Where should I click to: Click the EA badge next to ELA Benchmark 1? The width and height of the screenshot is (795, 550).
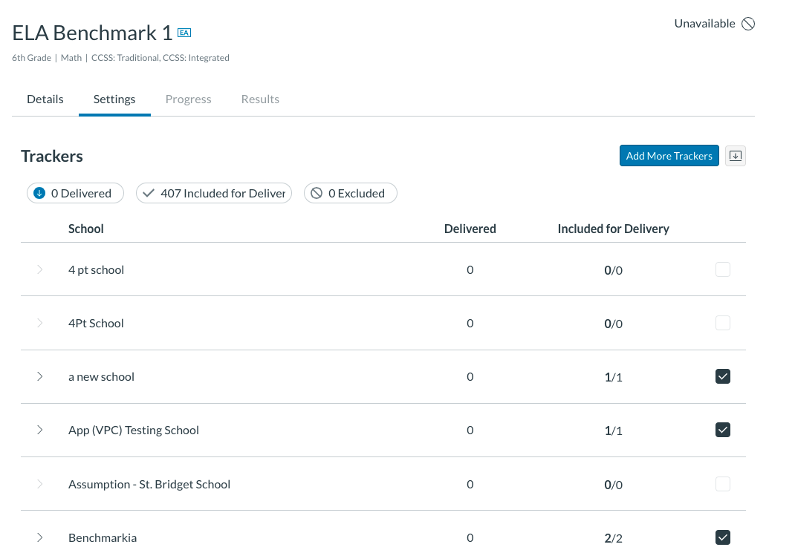[184, 33]
